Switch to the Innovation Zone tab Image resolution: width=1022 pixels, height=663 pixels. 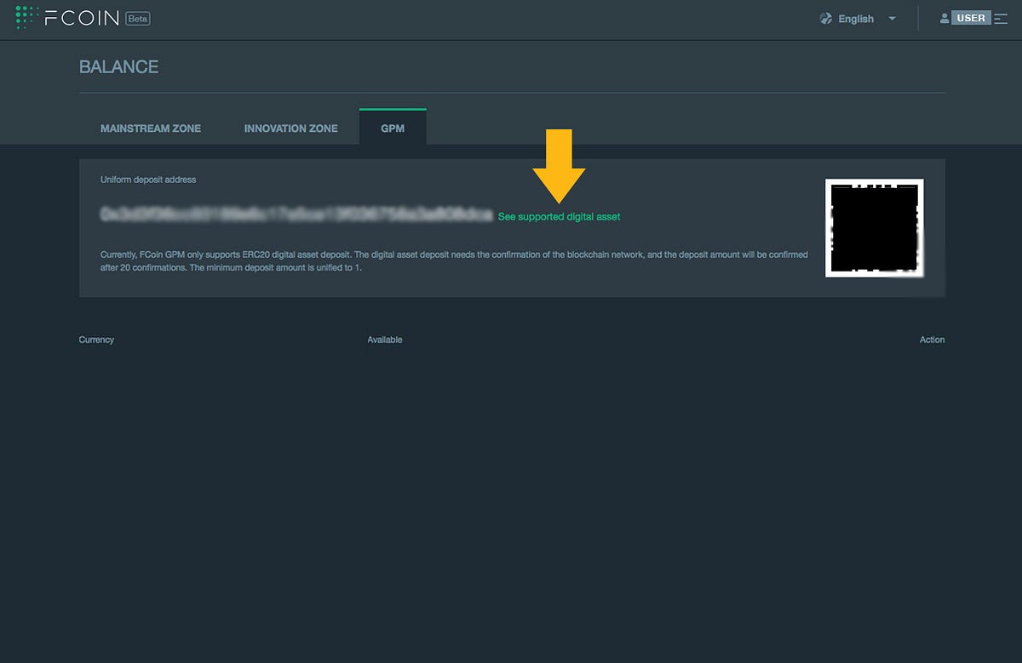291,129
